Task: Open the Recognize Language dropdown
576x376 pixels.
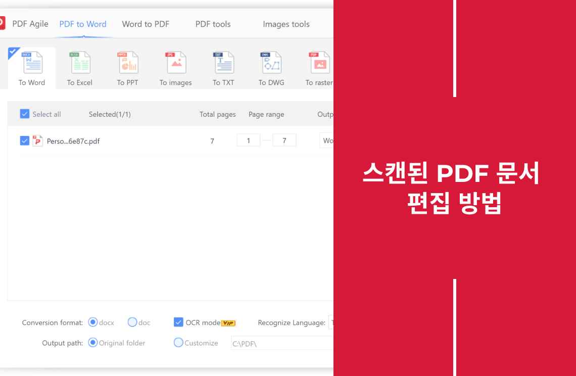Action: coord(332,322)
